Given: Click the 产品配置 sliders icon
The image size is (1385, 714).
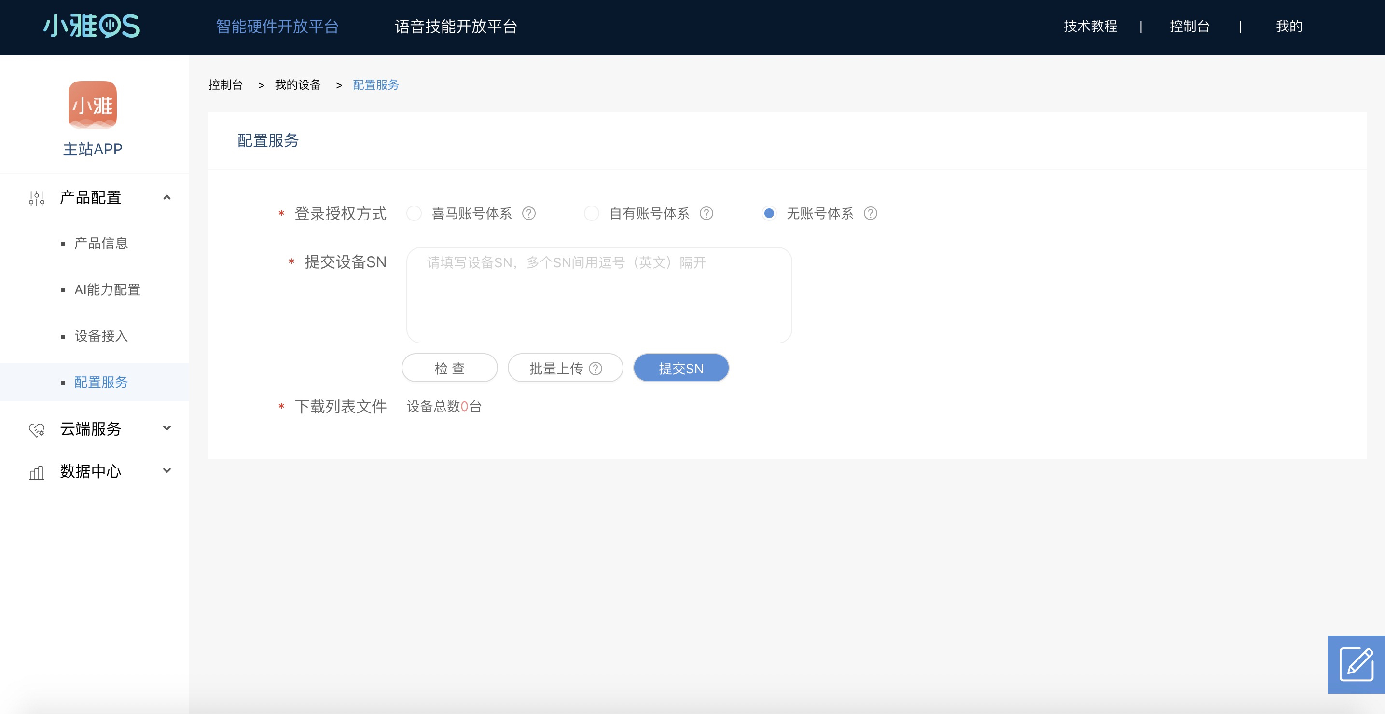Looking at the screenshot, I should 37,198.
